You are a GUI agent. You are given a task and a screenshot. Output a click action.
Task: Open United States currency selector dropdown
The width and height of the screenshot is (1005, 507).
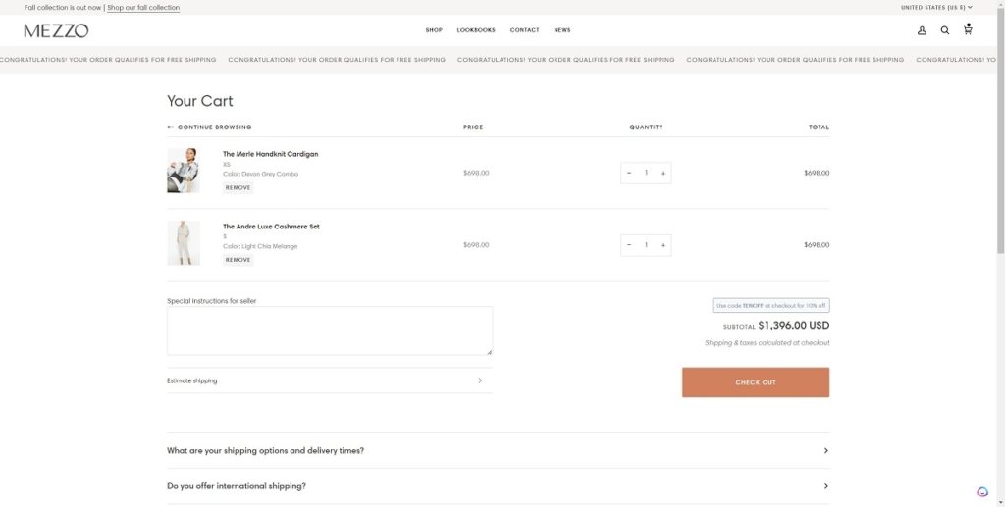[x=936, y=7]
